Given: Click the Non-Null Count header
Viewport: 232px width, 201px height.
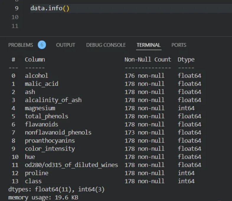Looking at the screenshot, I should click(x=148, y=59).
